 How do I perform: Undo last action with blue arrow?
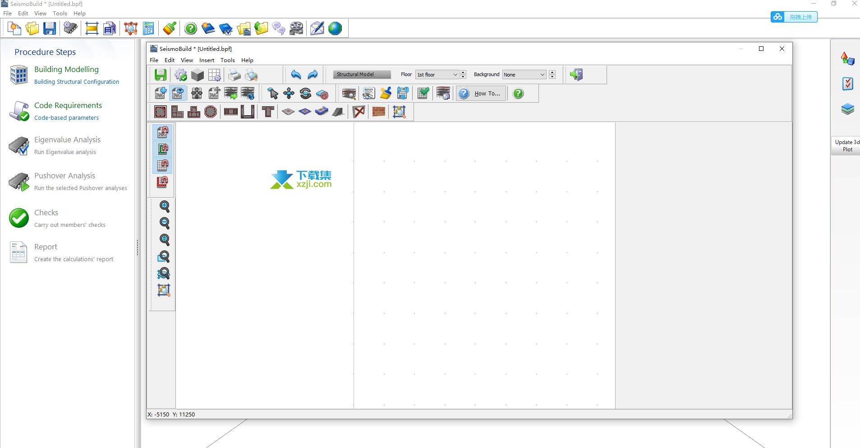(x=296, y=75)
